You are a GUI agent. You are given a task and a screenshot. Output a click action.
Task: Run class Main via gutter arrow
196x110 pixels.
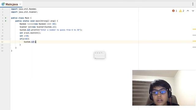pos(6,18)
